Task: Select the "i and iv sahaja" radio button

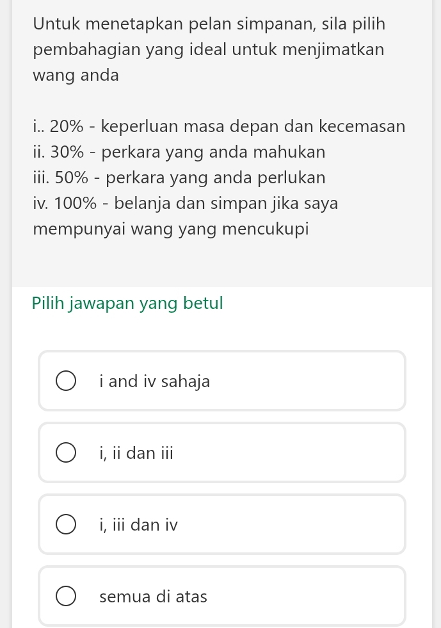Action: click(x=66, y=381)
